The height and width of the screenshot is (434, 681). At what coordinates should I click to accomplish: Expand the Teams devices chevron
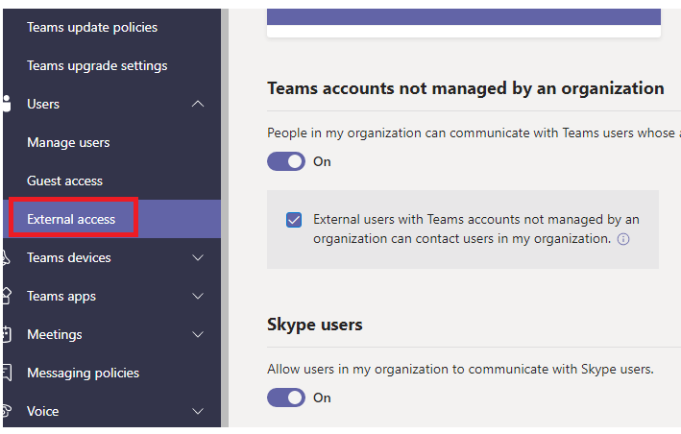click(199, 257)
